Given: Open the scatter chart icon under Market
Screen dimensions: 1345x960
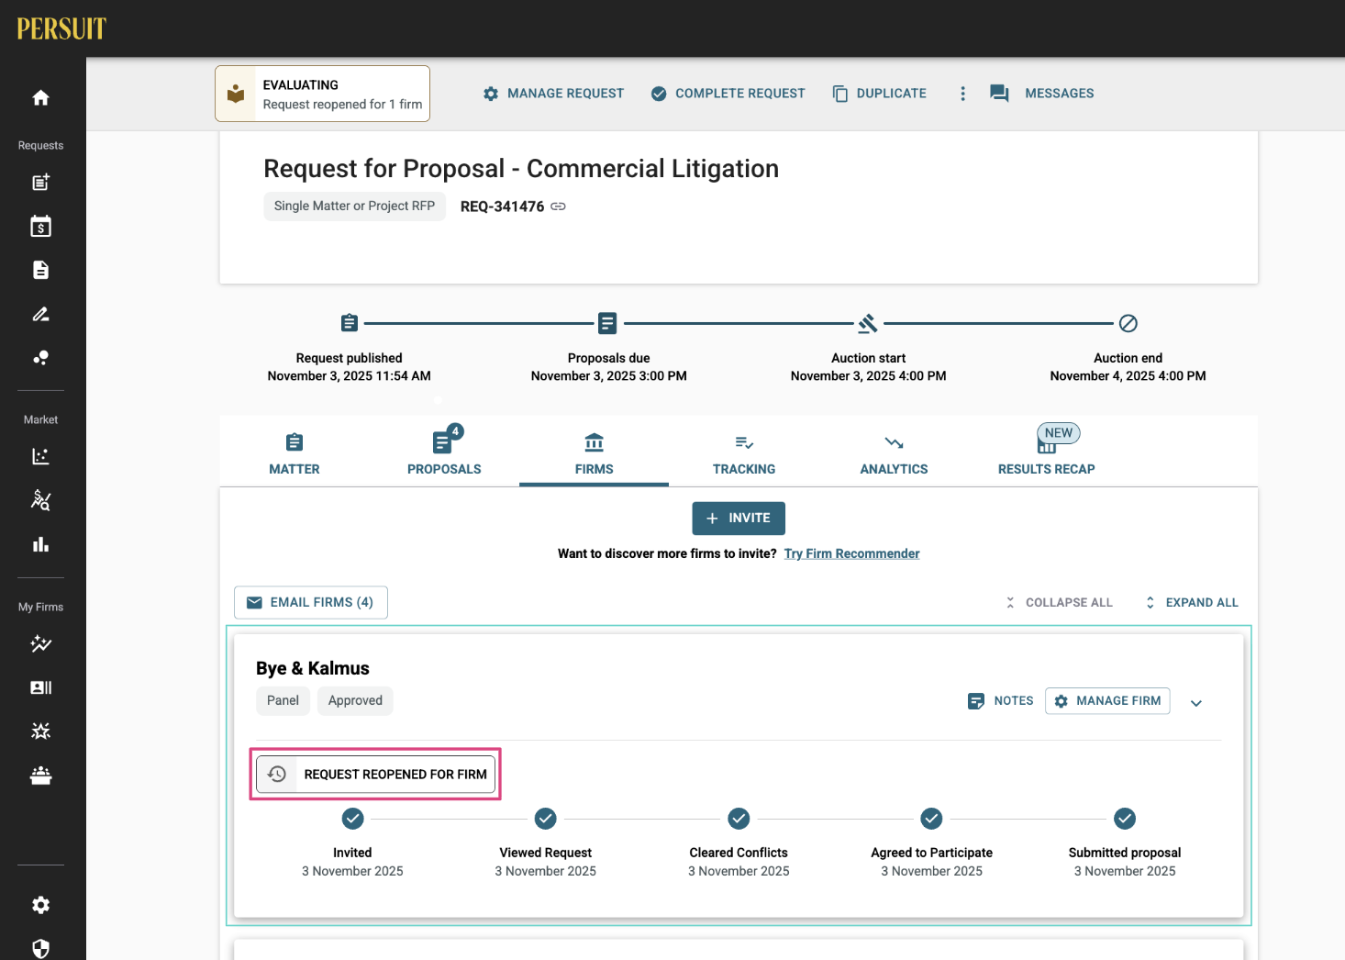Looking at the screenshot, I should (x=40, y=456).
